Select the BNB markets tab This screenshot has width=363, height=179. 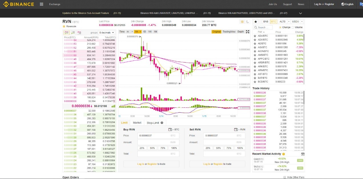266,22
